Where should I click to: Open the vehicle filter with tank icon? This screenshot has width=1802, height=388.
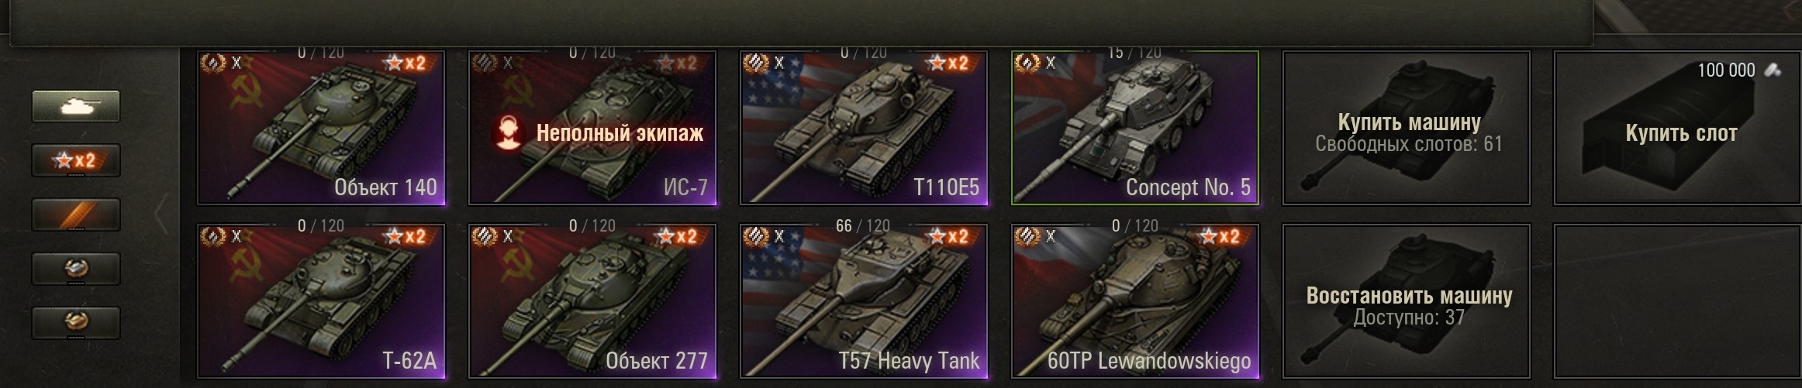coord(76,106)
